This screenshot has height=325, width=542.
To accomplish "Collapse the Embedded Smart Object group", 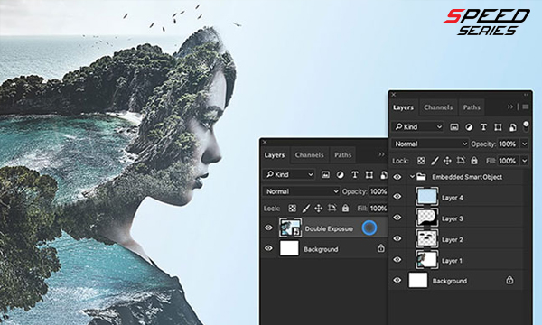I will (x=412, y=176).
